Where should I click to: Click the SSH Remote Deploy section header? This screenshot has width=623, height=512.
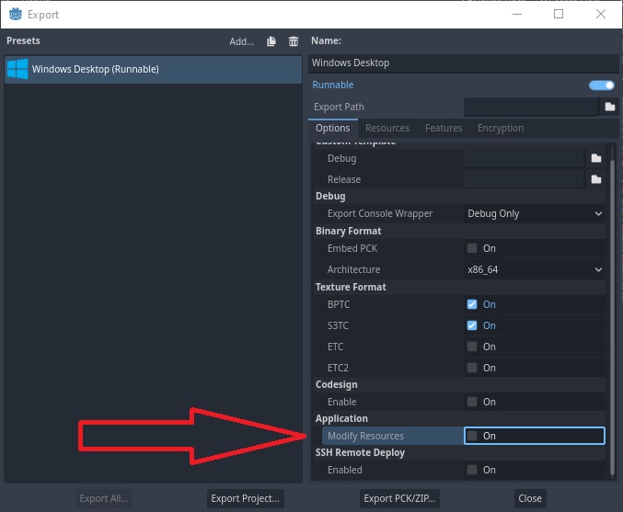[x=360, y=453]
